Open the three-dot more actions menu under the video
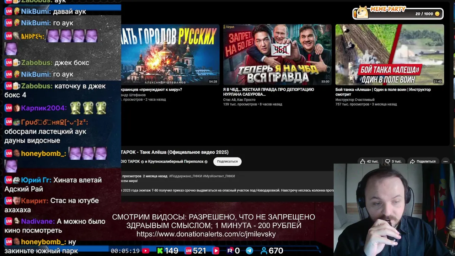Screen dimensions: 455x256 [x=445, y=161]
